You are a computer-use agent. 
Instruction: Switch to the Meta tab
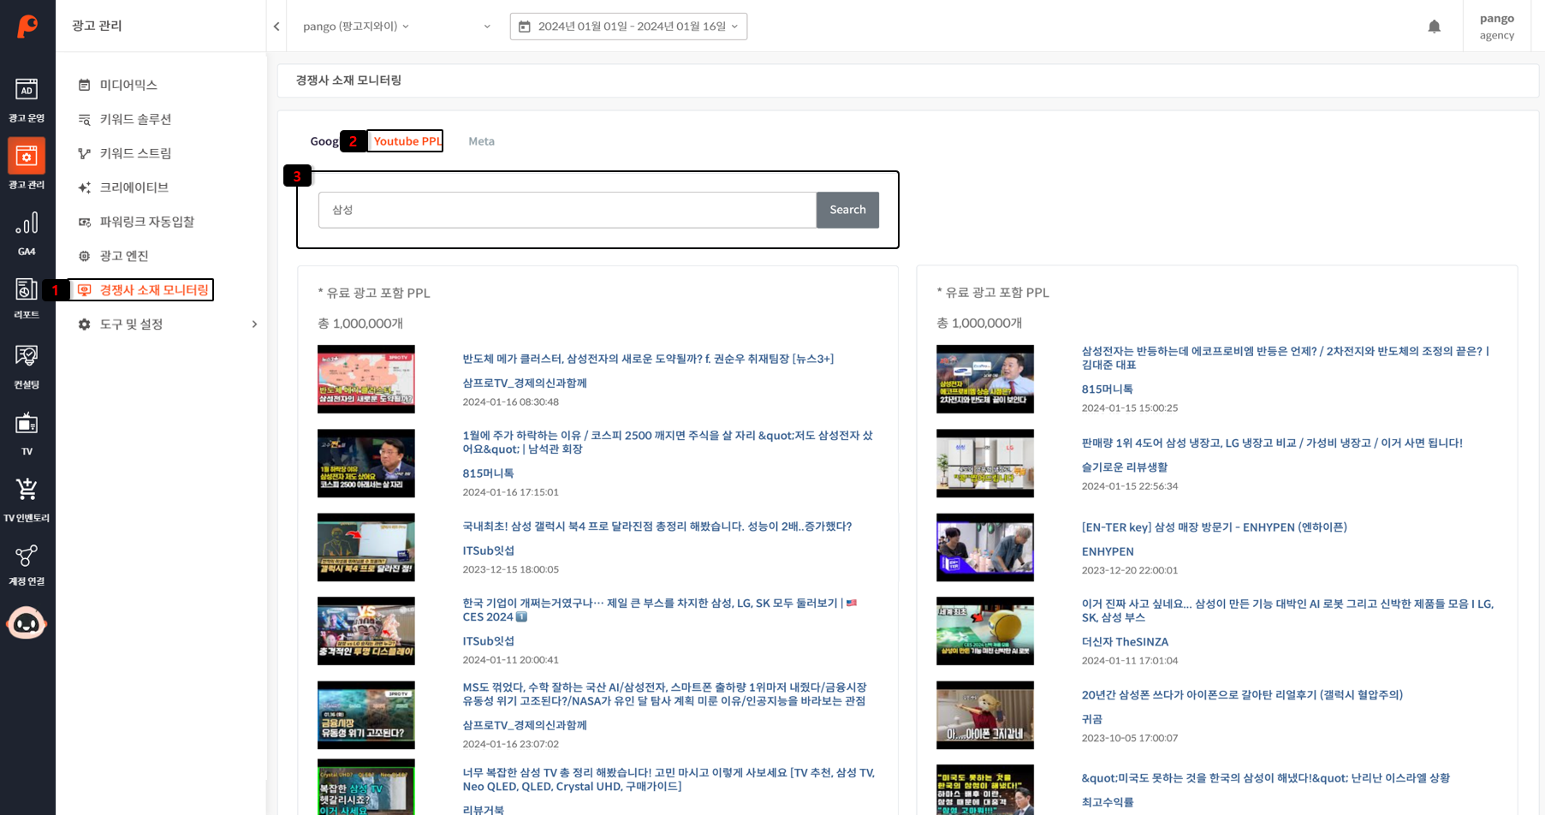(481, 141)
